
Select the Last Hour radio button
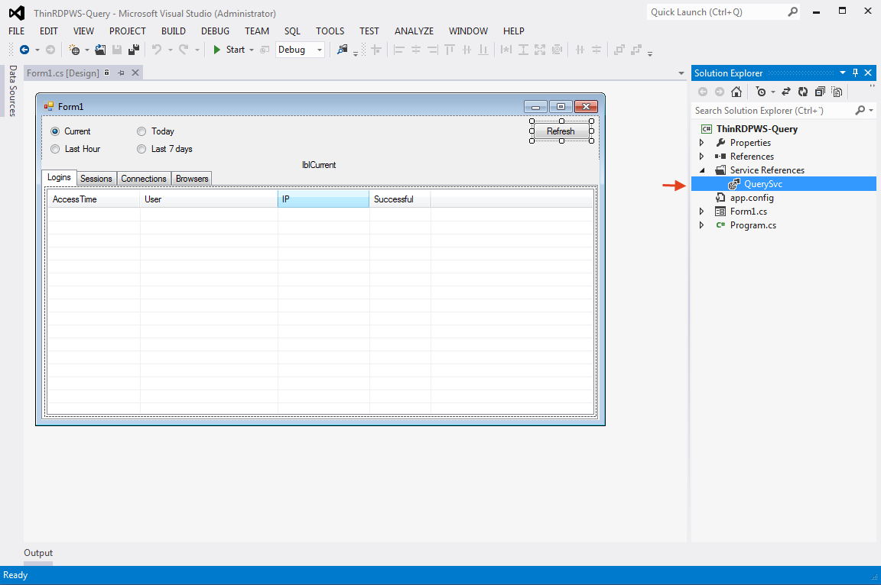point(54,149)
